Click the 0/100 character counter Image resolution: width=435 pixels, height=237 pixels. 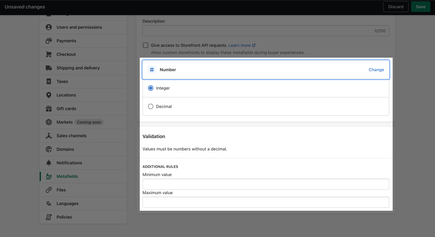click(380, 31)
